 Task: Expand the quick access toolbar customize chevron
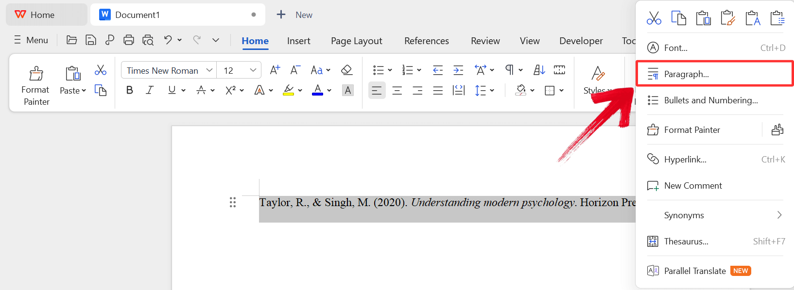(x=216, y=40)
